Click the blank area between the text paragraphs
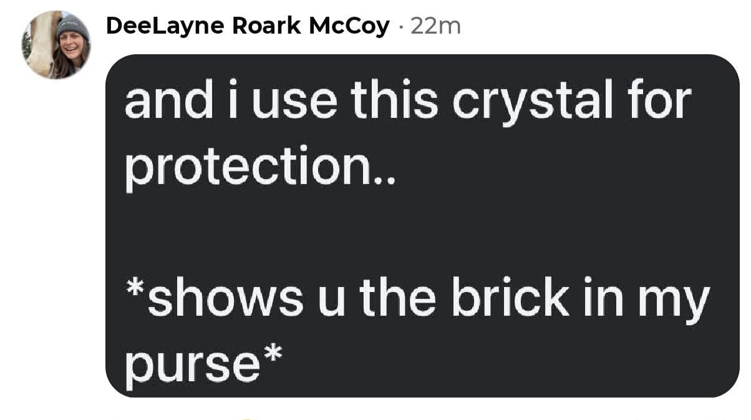The height and width of the screenshot is (420, 751). (422, 234)
